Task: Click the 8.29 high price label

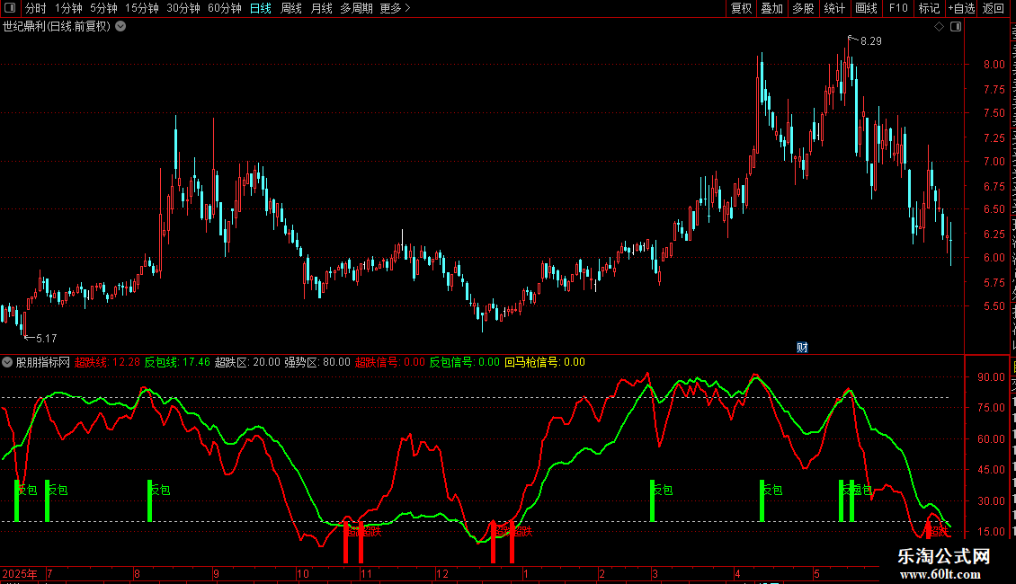Action: (871, 41)
